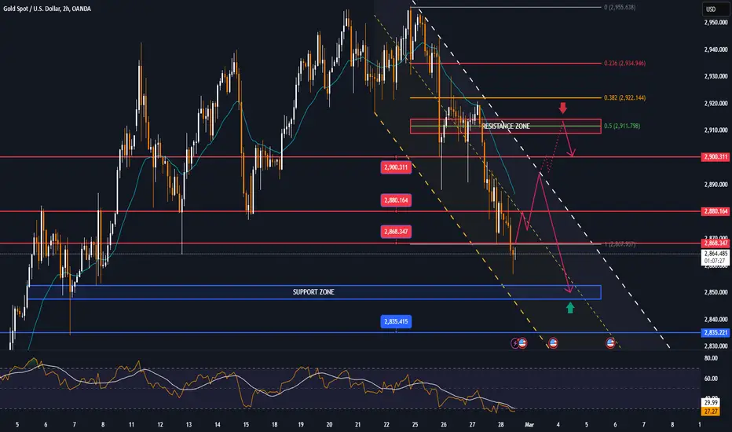Image resolution: width=732 pixels, height=432 pixels.
Task: Click the 2,950.000 price axis value
Action: point(716,23)
